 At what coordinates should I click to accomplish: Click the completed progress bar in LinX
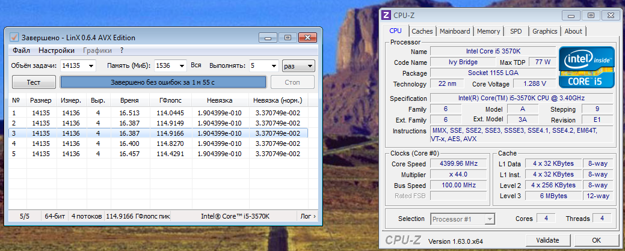(163, 82)
